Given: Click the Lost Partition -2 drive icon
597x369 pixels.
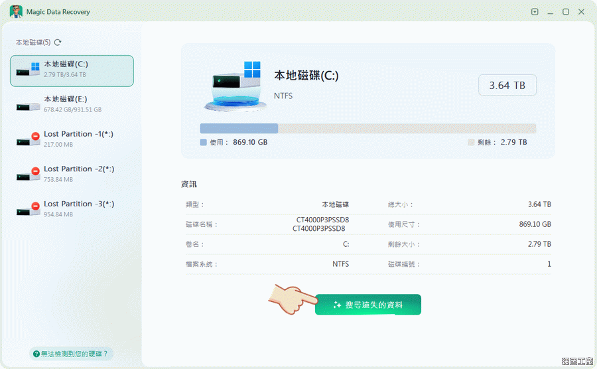Looking at the screenshot, I should [x=29, y=174].
